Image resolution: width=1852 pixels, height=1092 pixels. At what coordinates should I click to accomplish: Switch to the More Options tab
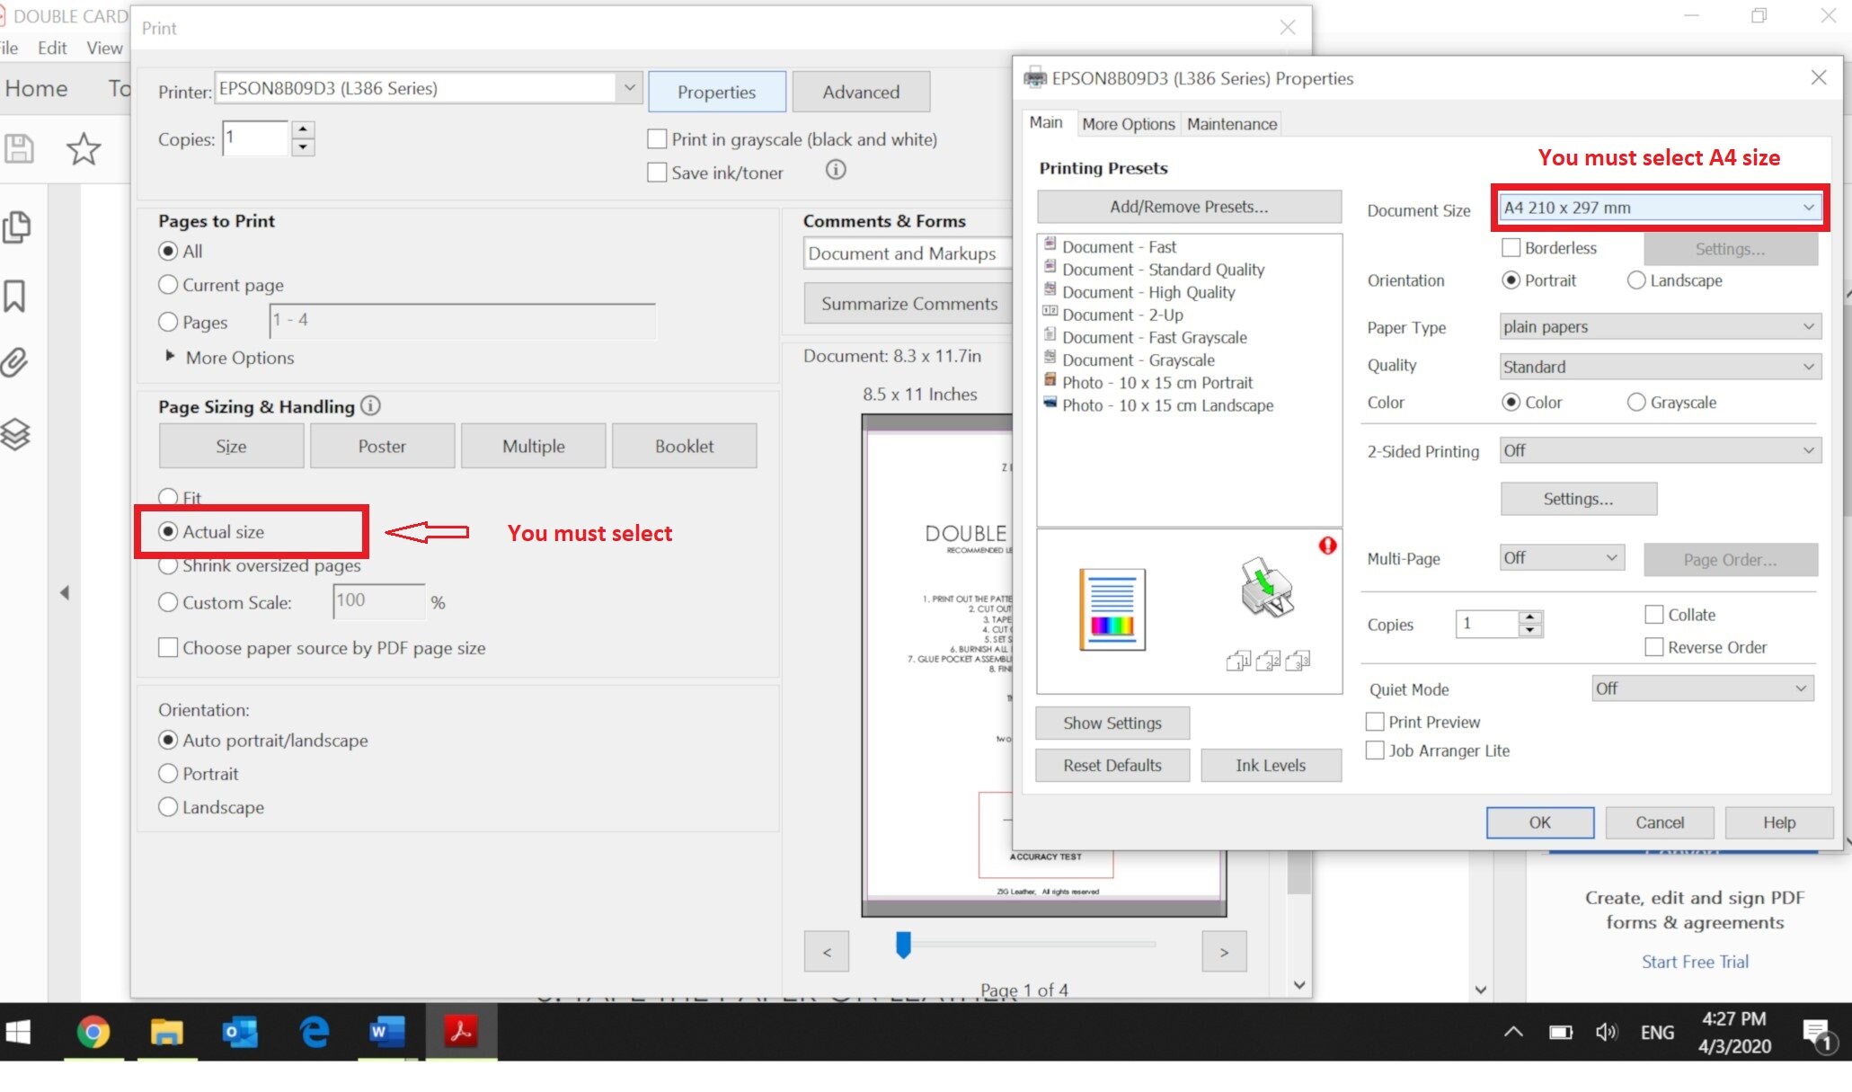pyautogui.click(x=1128, y=124)
